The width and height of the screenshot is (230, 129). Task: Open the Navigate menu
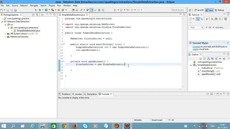click(34, 5)
